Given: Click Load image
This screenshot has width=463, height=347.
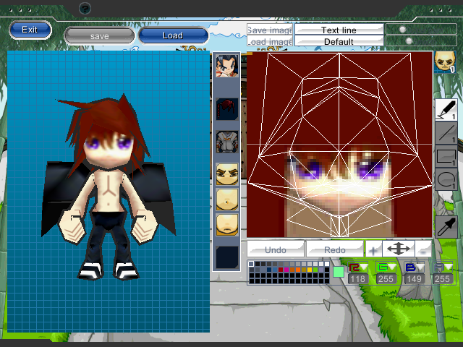Looking at the screenshot, I should click(270, 41).
